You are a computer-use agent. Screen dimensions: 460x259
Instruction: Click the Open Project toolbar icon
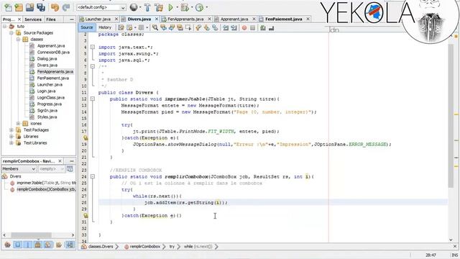(x=29, y=7)
